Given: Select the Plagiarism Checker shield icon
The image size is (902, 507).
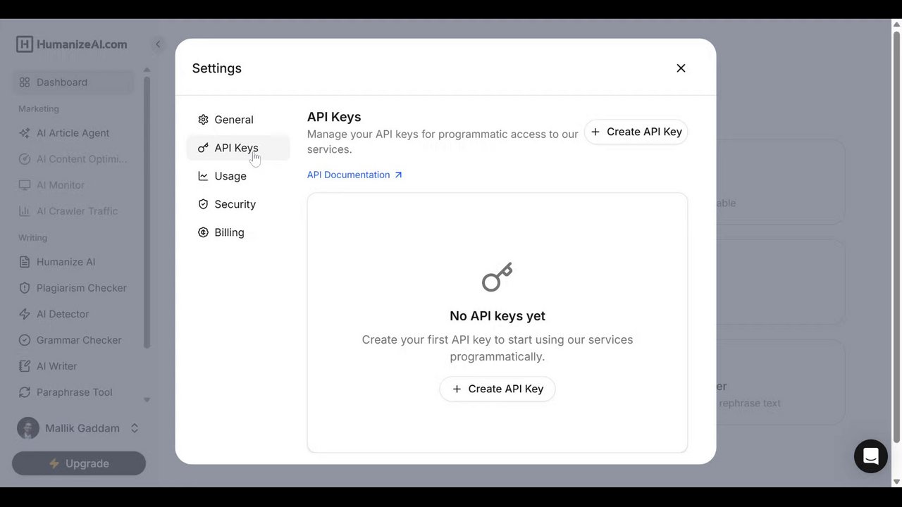Looking at the screenshot, I should [25, 288].
